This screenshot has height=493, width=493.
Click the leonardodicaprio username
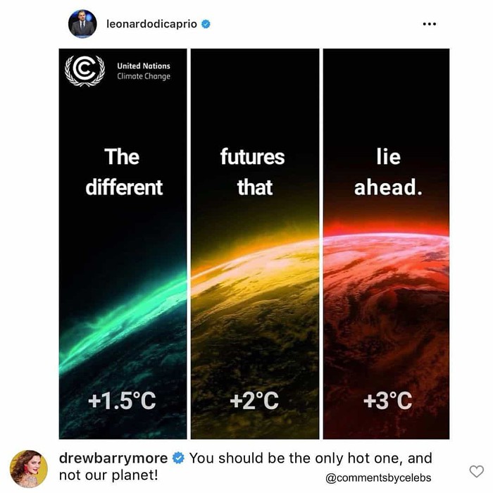tap(152, 24)
